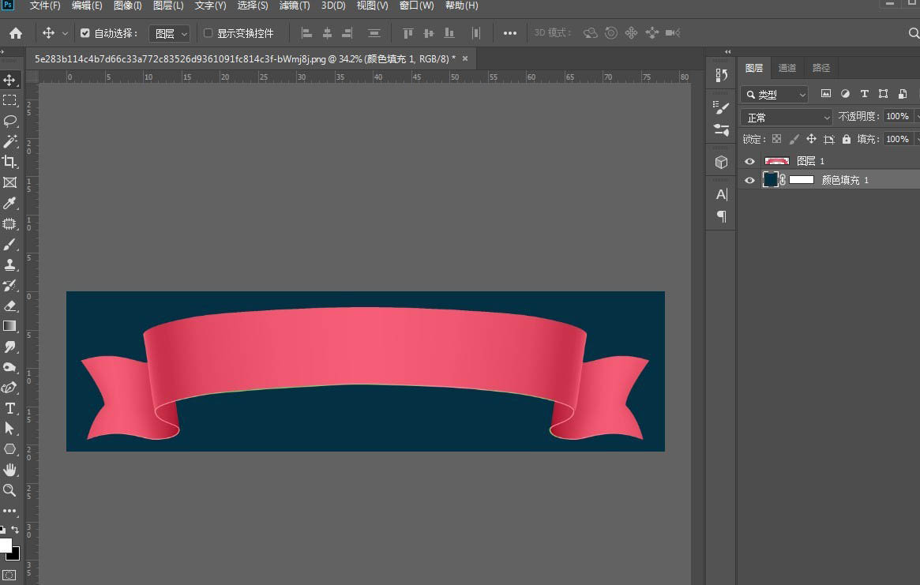Hide the 图层 1 layer
The height and width of the screenshot is (585, 920).
point(750,161)
